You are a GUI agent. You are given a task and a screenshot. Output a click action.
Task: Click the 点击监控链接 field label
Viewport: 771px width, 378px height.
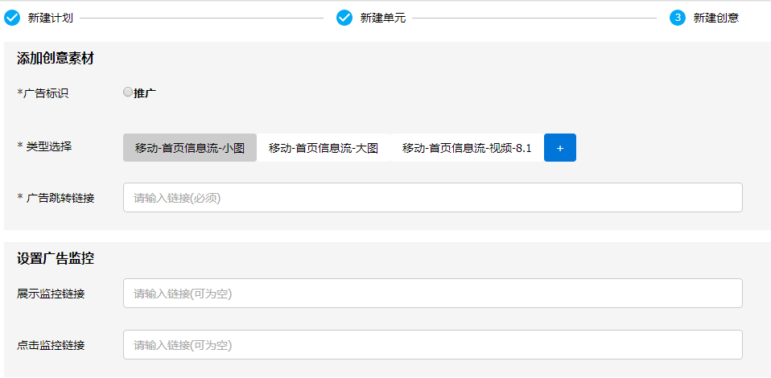click(x=51, y=346)
